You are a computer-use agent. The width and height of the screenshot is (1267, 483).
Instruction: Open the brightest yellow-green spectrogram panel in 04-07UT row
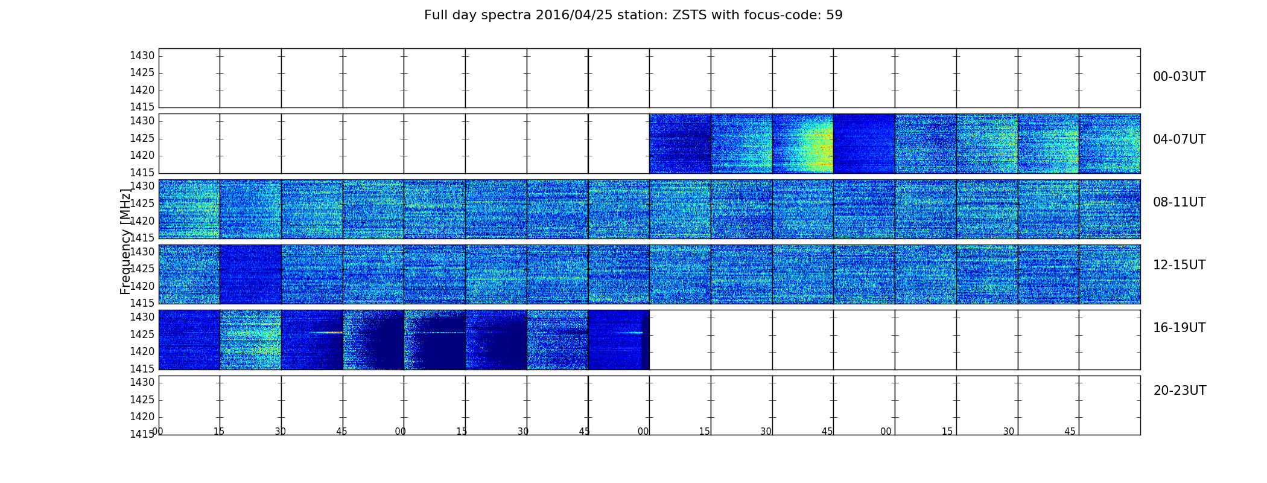(x=803, y=144)
